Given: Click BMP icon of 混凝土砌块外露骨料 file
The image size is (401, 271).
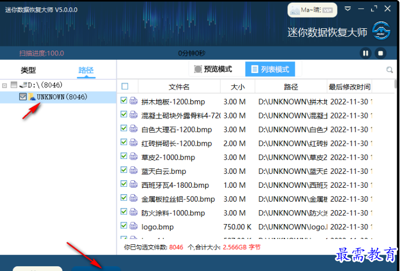Looking at the screenshot, I should click(133, 114).
